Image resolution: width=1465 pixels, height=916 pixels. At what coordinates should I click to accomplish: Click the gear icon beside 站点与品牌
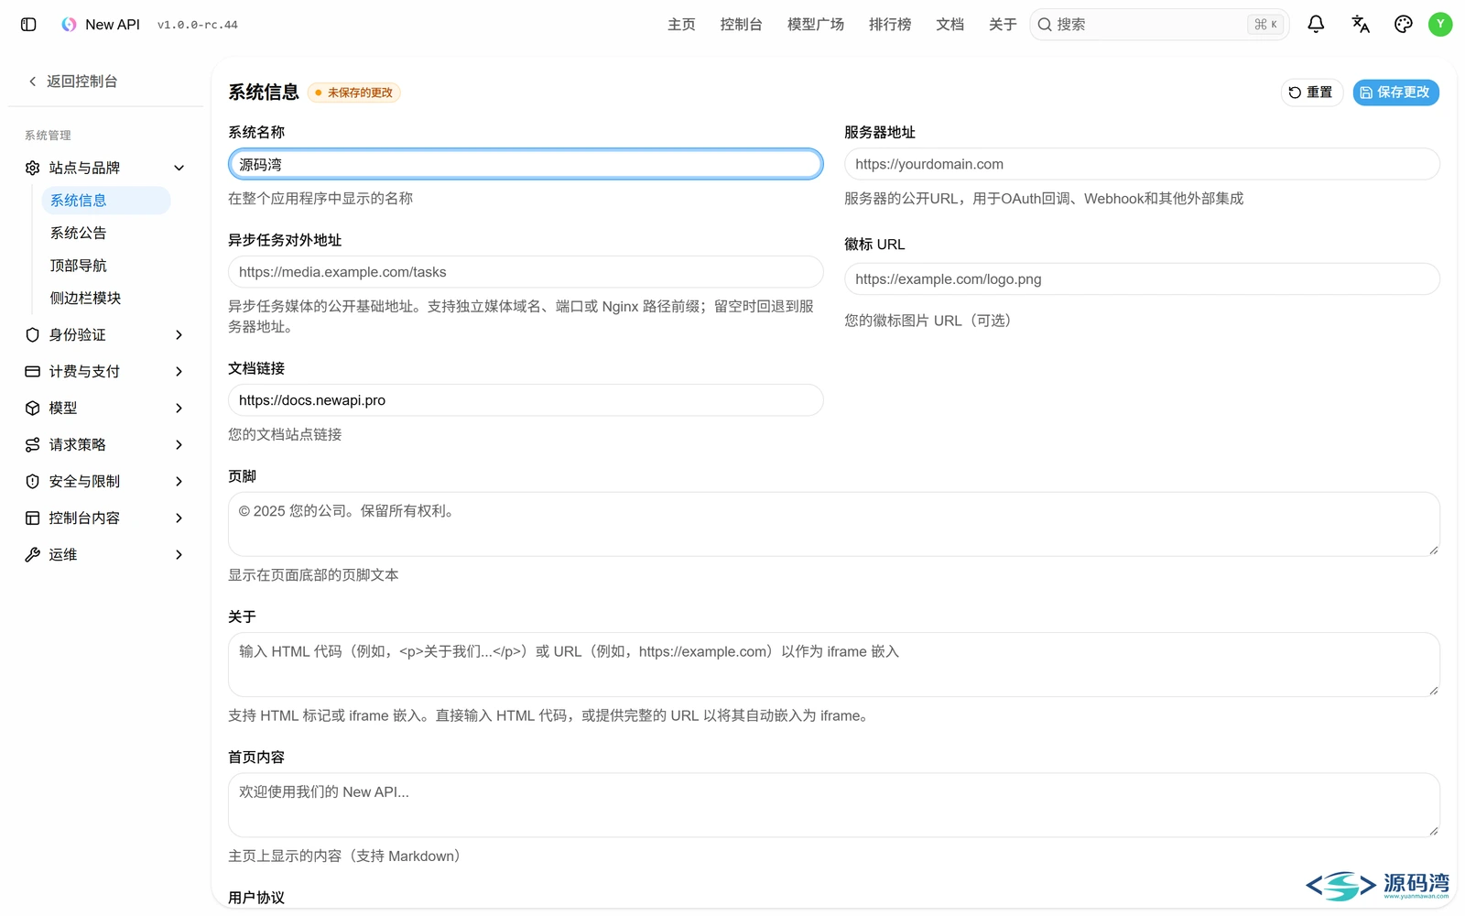point(33,168)
